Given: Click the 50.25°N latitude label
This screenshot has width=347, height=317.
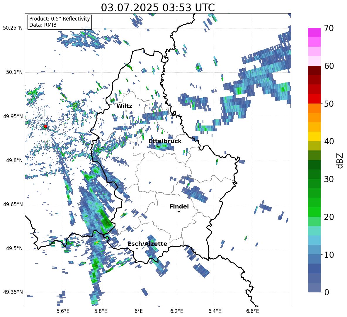Looking at the screenshot, I should [x=13, y=28].
